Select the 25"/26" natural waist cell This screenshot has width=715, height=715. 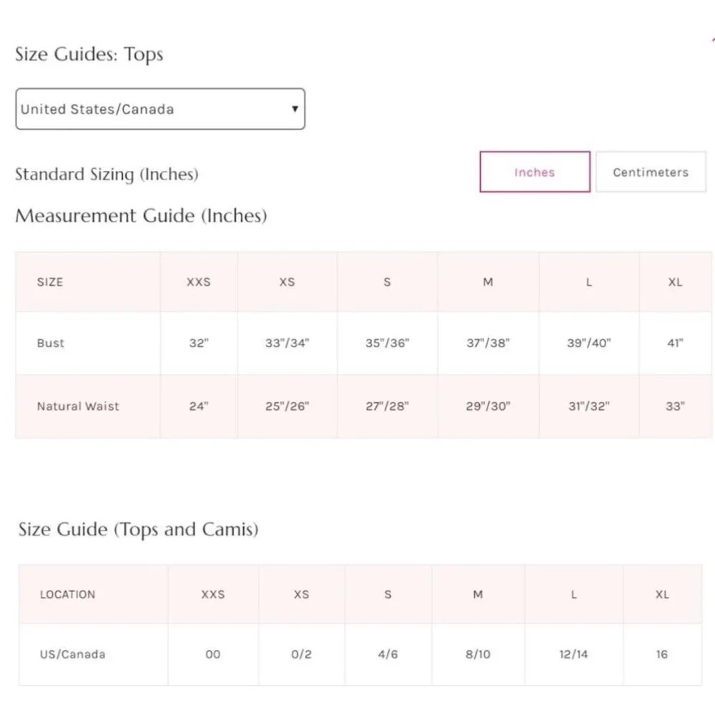[x=287, y=406]
